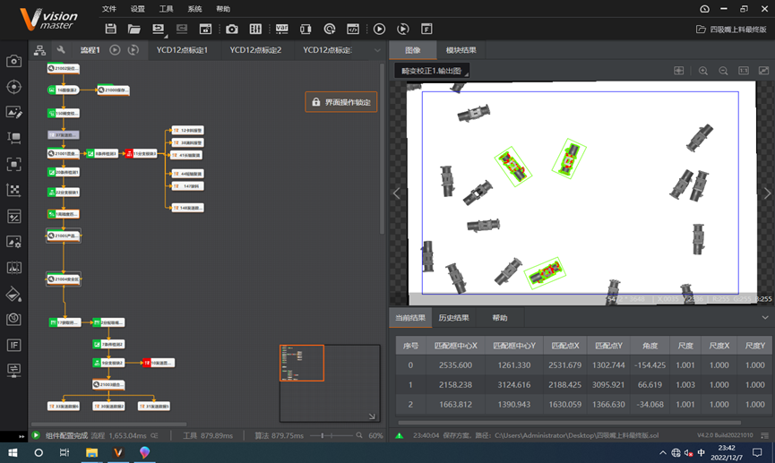Open the 畸变校正1.输出图 image source dropdown
The height and width of the screenshot is (463, 775).
pyautogui.click(x=432, y=71)
